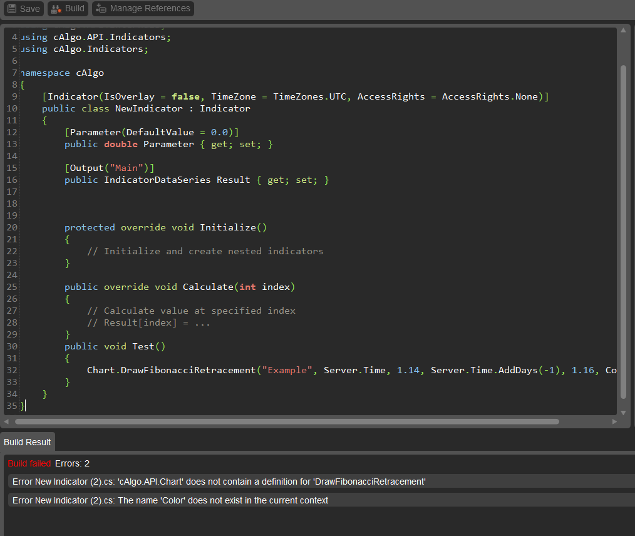The height and width of the screenshot is (536, 635).
Task: Click the horizontal scrollbar thumb of the editor
Action: tap(287, 421)
